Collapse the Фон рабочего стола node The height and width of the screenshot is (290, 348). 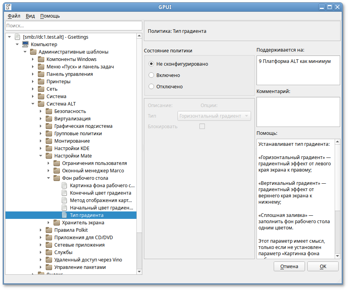[x=48, y=178]
